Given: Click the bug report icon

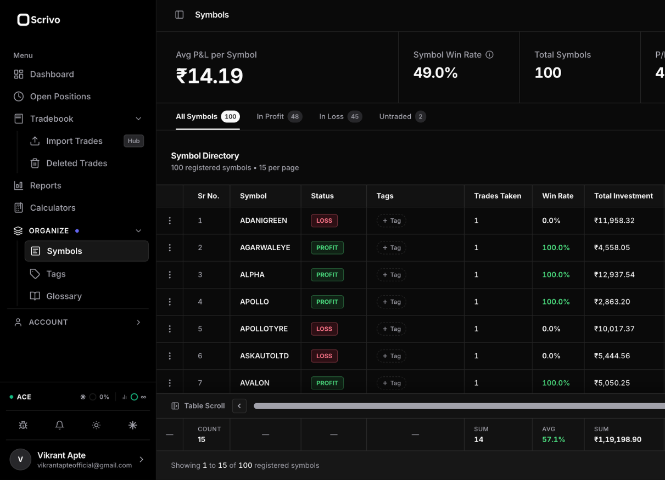Looking at the screenshot, I should click(23, 425).
